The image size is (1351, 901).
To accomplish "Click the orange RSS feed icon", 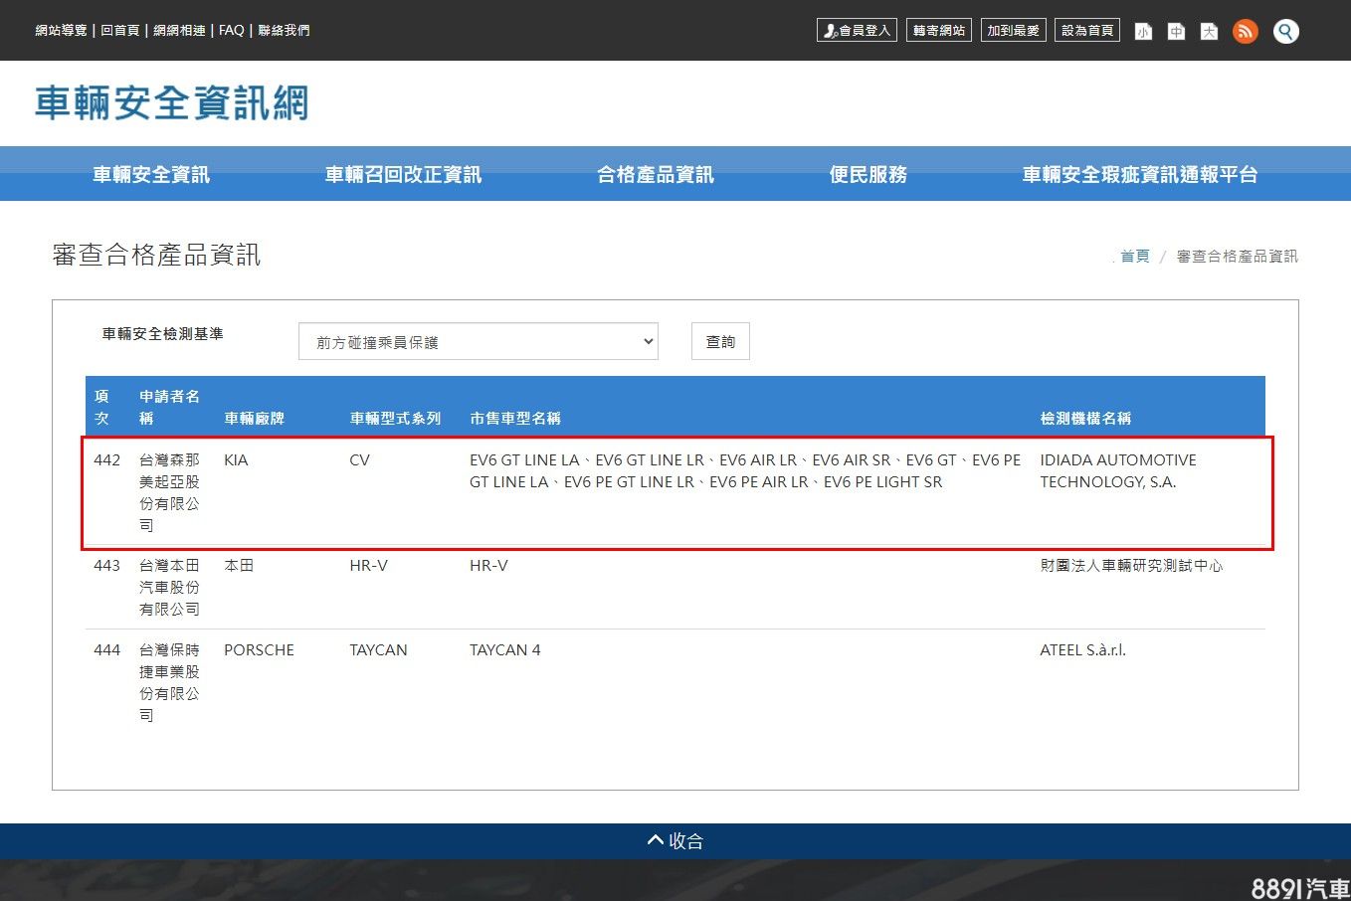I will pos(1245,31).
